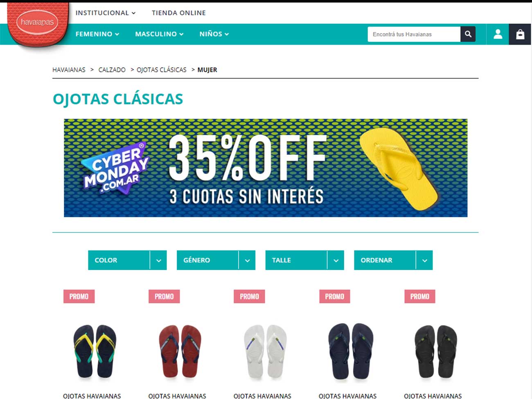Expand the GÉNERO filter dropdown
The image size is (532, 399).
pyautogui.click(x=216, y=260)
